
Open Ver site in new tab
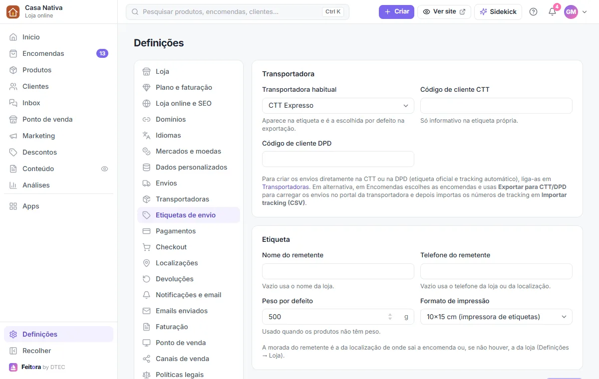tap(444, 11)
